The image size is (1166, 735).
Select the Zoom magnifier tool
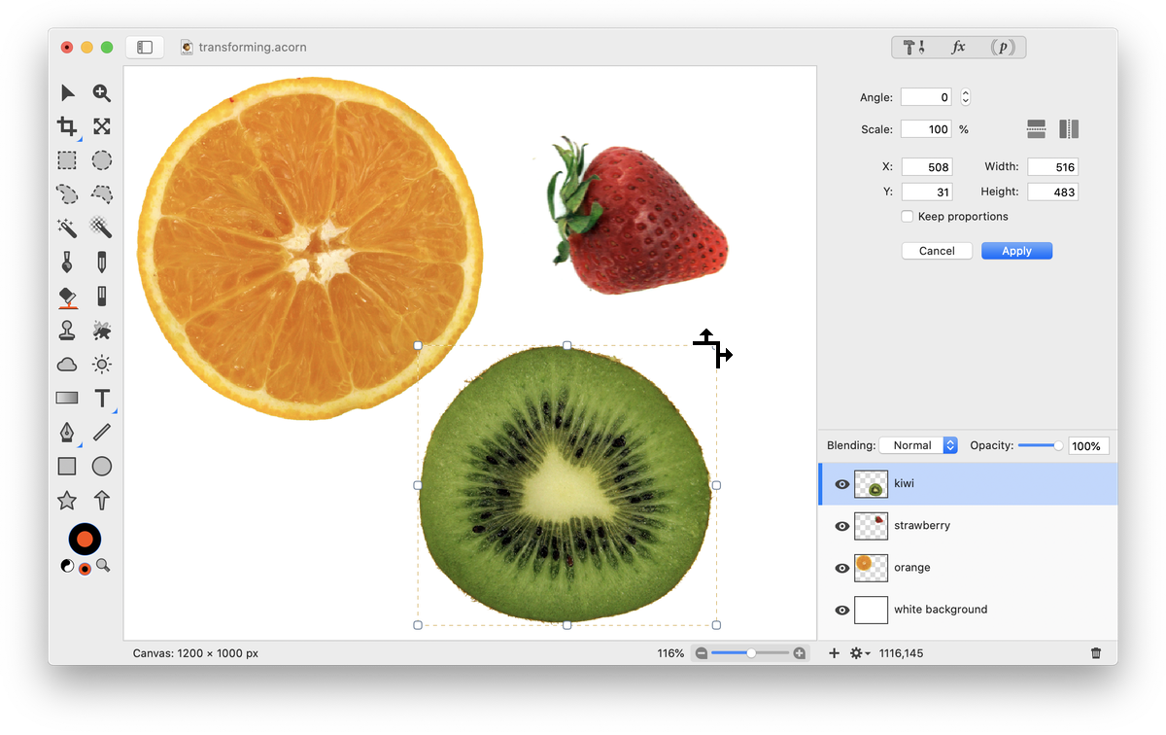tap(101, 92)
